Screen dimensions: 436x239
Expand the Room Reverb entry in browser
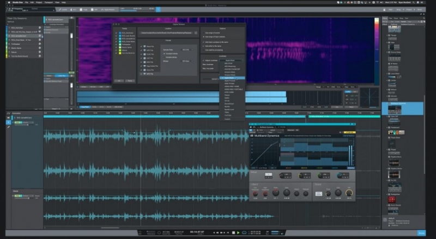click(x=387, y=205)
